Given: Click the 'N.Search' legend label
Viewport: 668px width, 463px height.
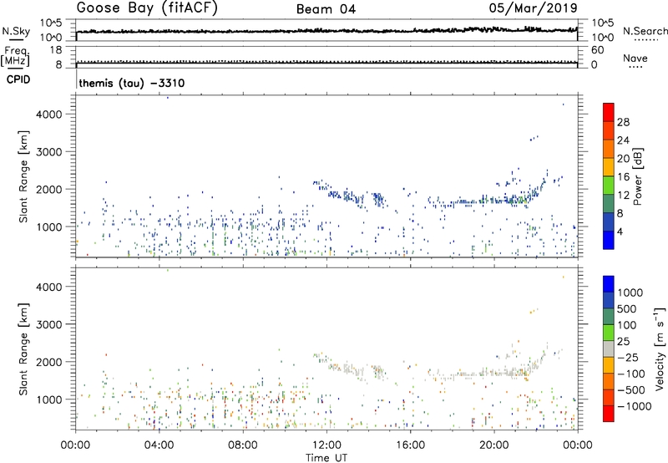Looking at the screenshot, I should [645, 31].
